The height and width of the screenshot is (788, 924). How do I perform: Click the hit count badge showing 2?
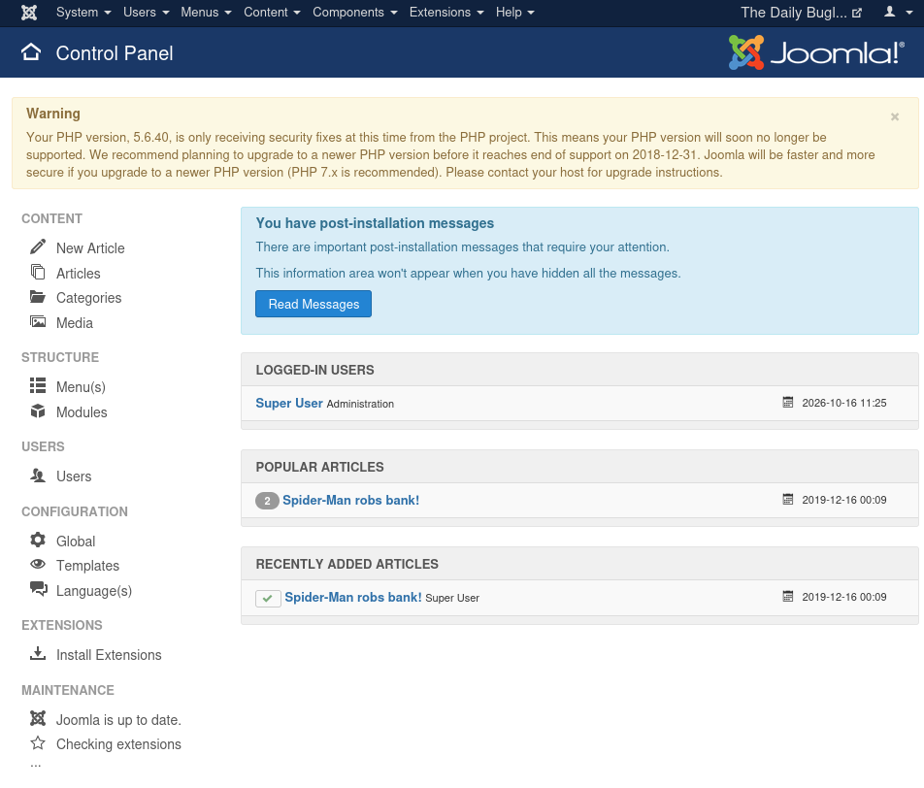click(x=267, y=501)
